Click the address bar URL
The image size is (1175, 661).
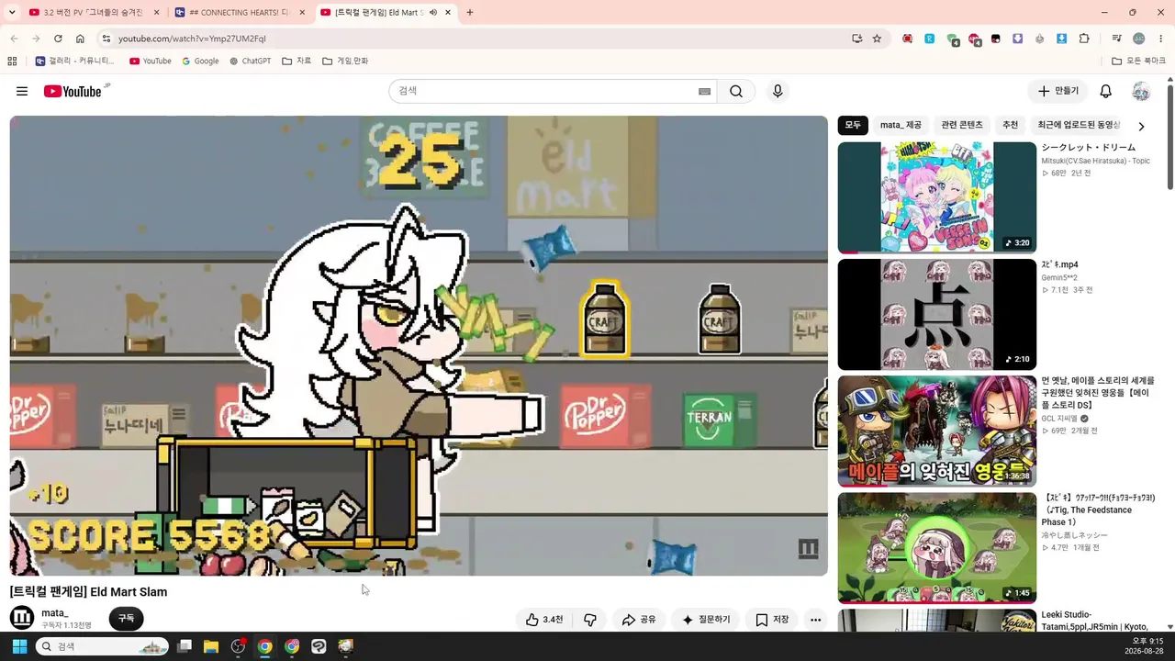pyautogui.click(x=192, y=39)
